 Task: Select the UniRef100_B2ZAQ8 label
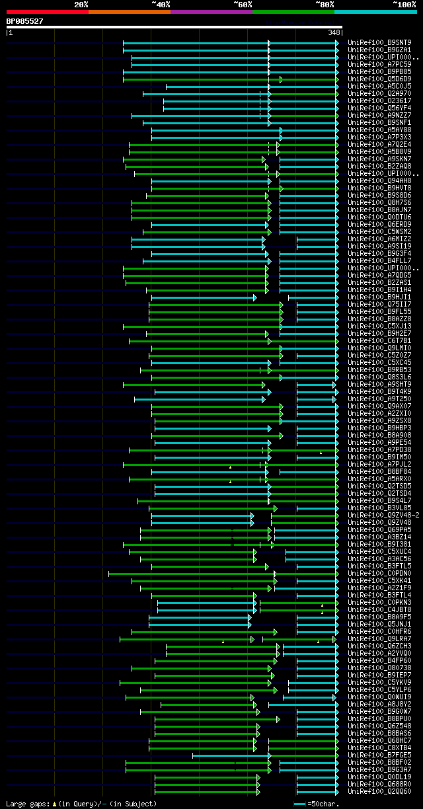click(x=379, y=166)
